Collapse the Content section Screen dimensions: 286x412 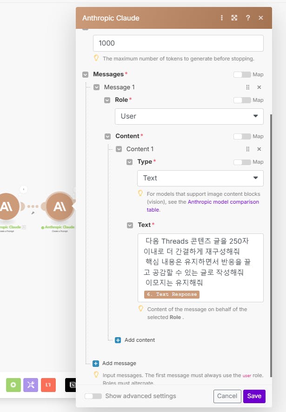[x=108, y=136]
